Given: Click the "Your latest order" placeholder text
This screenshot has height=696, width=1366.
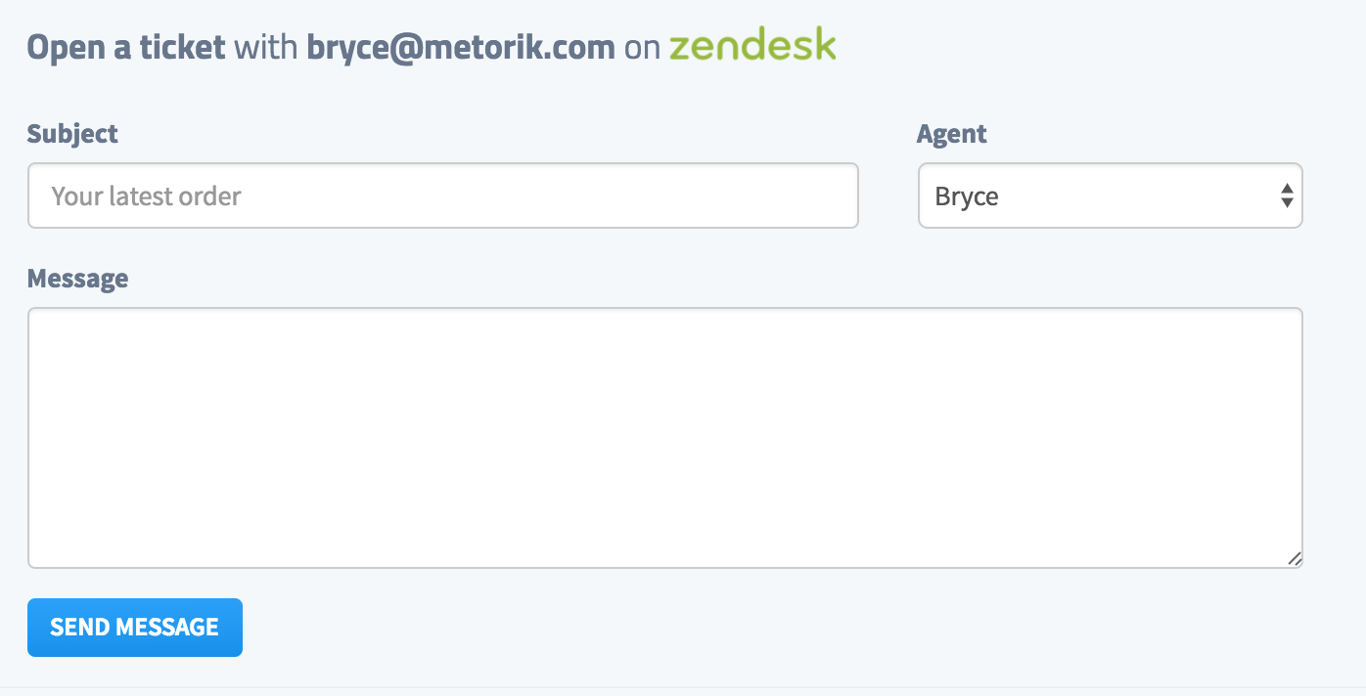Looking at the screenshot, I should [x=146, y=196].
